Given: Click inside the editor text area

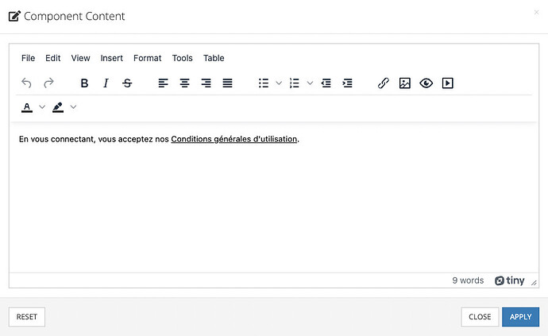Looking at the screenshot, I should [x=274, y=198].
